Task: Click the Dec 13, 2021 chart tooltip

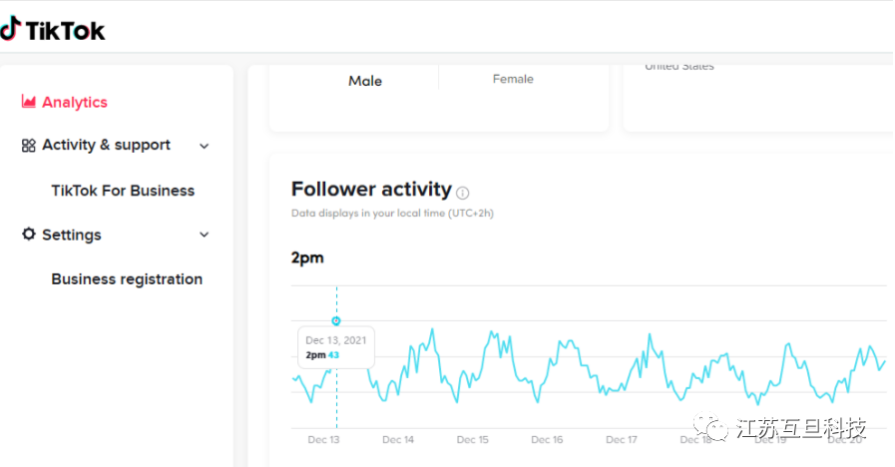Action: tap(335, 347)
